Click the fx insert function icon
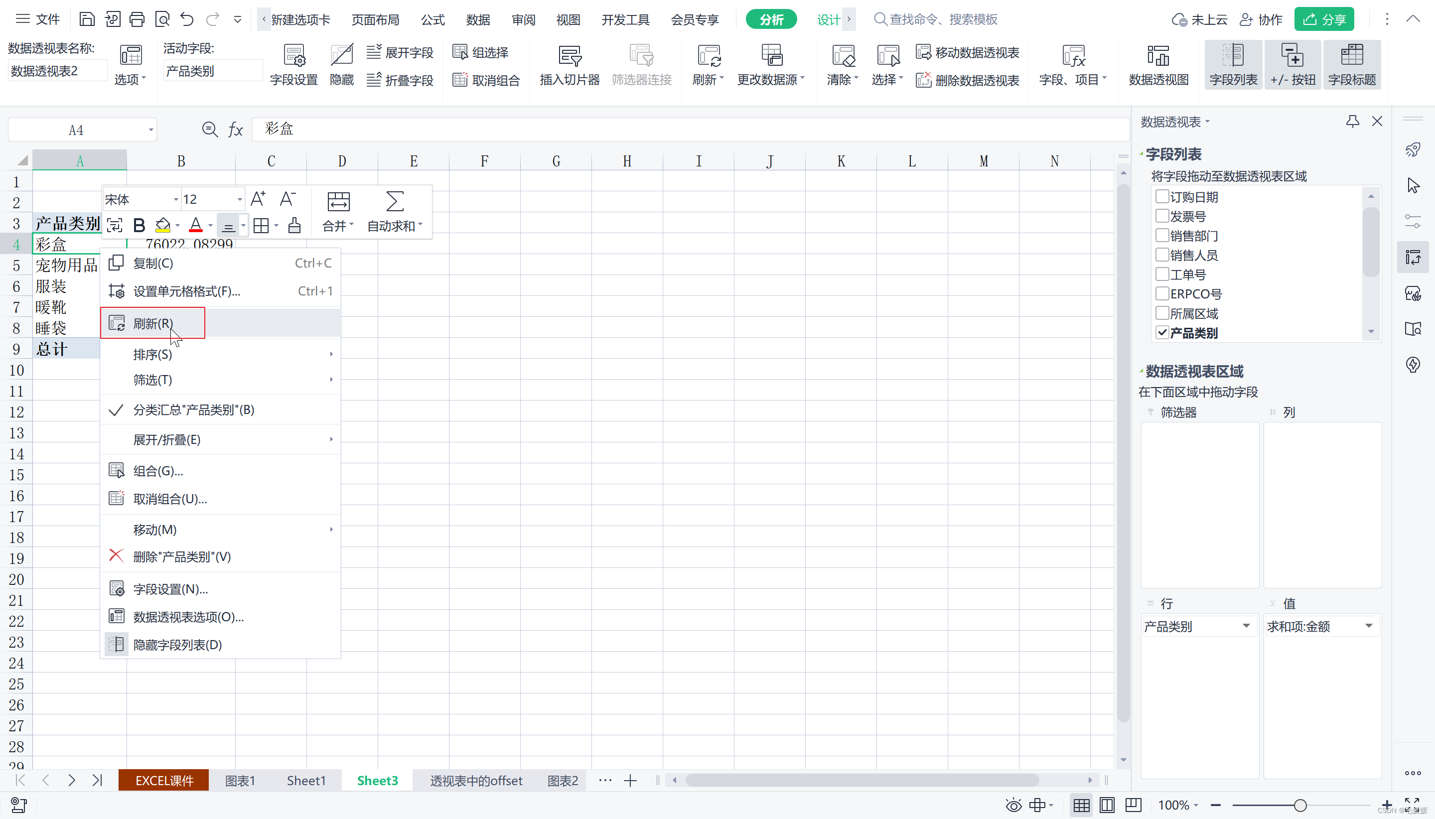This screenshot has height=819, width=1435. pos(235,130)
